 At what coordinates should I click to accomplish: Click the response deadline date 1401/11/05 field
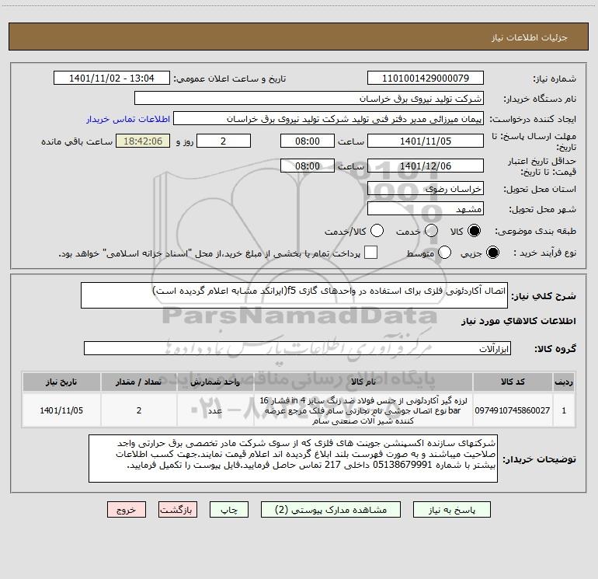coord(426,141)
